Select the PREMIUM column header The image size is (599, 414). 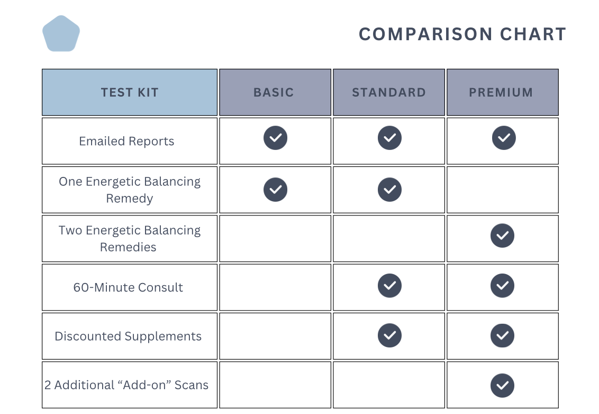coord(501,92)
